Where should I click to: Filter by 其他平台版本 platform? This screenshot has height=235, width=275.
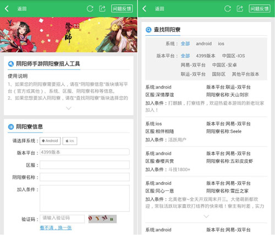coord(246,74)
